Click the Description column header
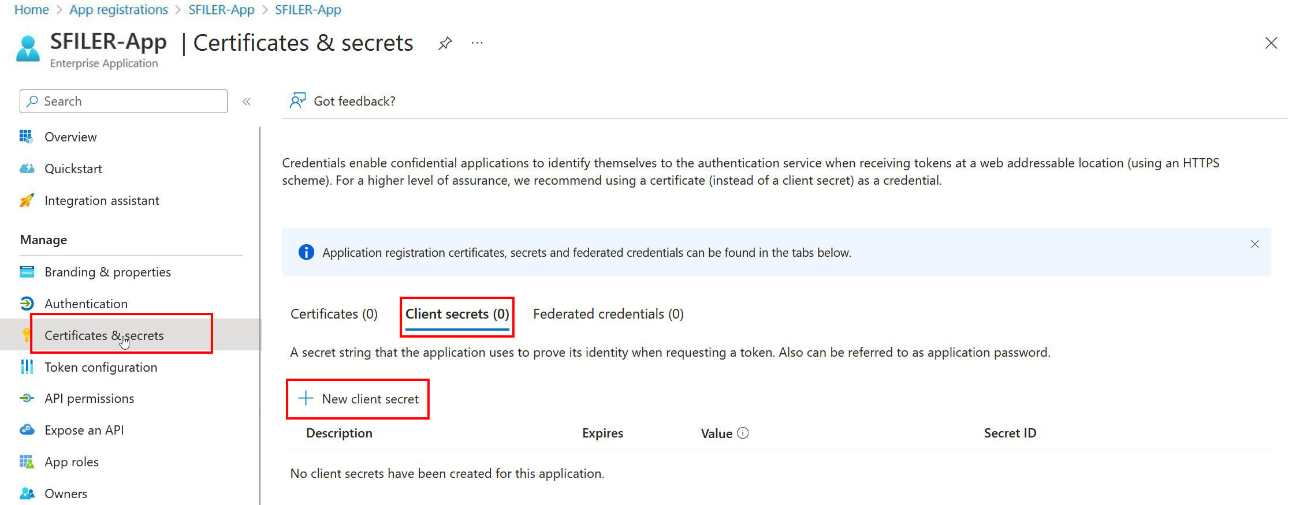The image size is (1307, 505). click(339, 433)
